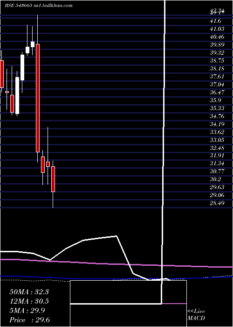Image resolution: width=233 pixels, height=327 pixels.
Task: Click the tallest red candlestick body
Action: click(x=38, y=98)
